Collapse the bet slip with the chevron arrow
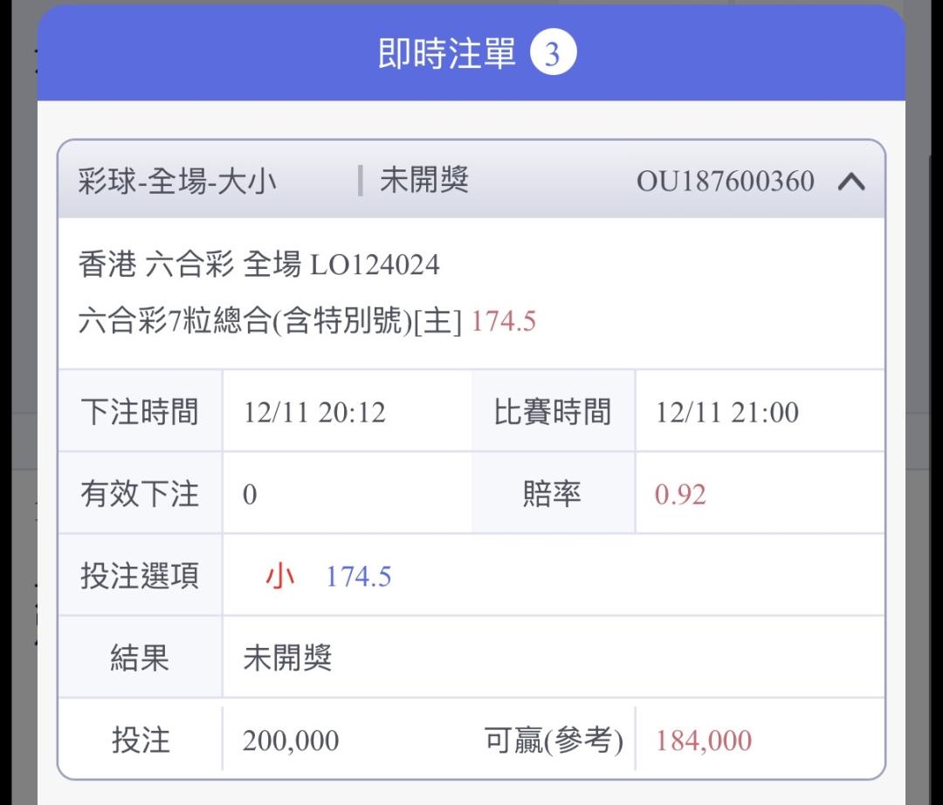This screenshot has width=943, height=805. (x=850, y=182)
